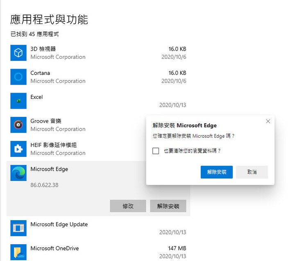
Task: Click the 3D 檢視器 app icon
Action: (18, 53)
